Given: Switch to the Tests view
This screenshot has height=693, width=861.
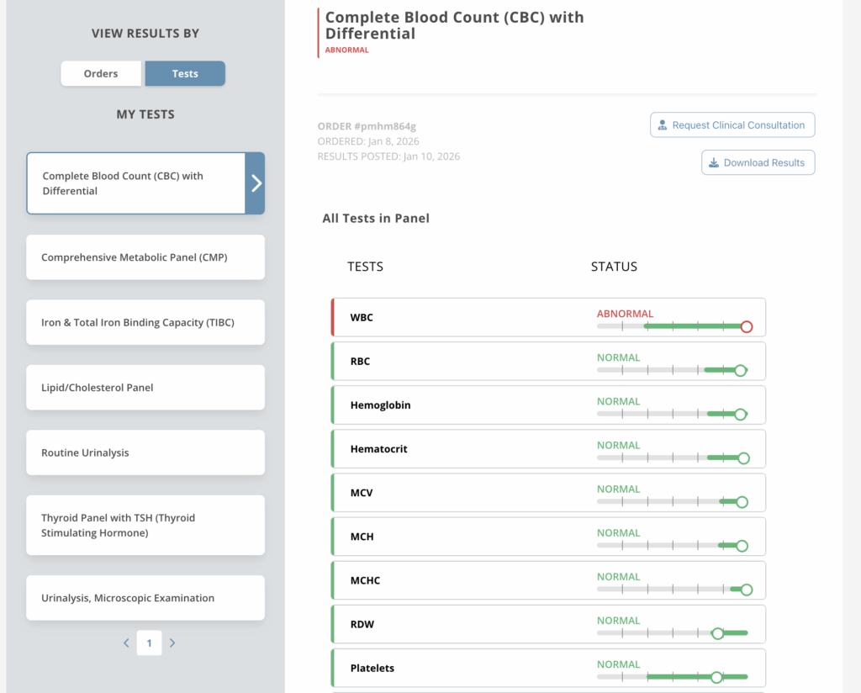Looking at the screenshot, I should [185, 73].
